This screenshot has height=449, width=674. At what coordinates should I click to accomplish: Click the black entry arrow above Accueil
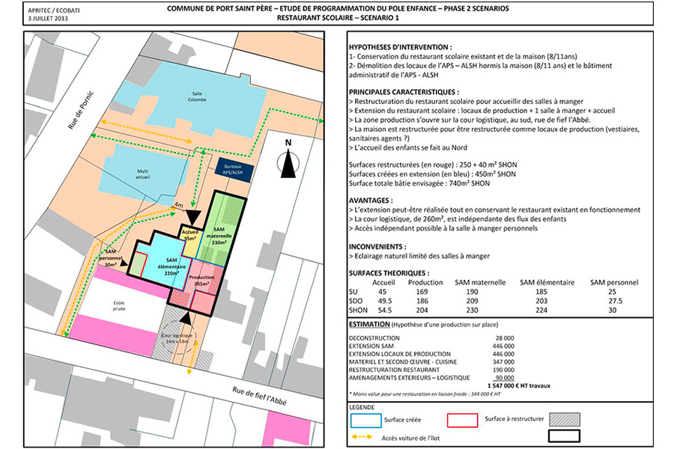(x=193, y=218)
